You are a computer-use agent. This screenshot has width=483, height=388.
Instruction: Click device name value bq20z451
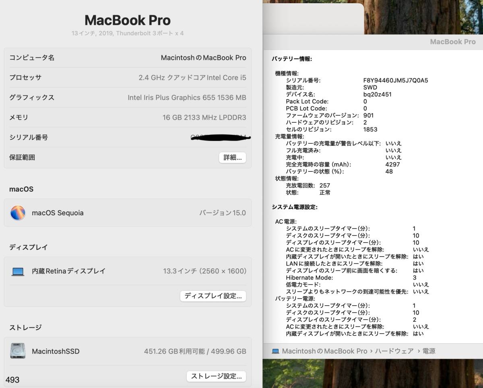377,94
